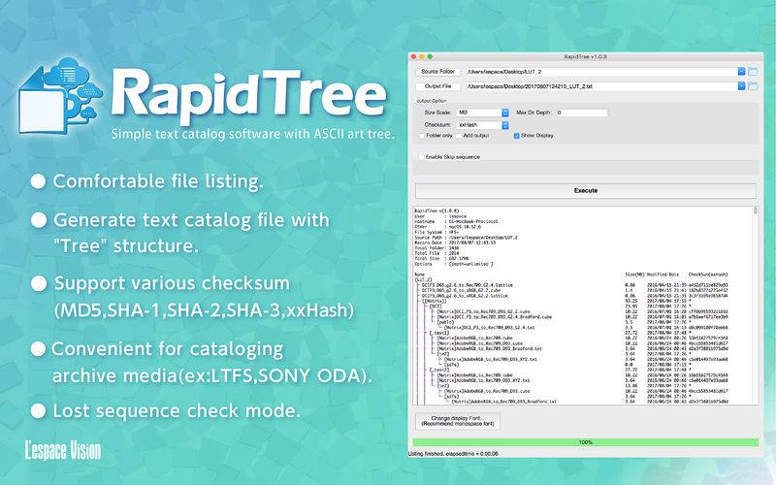Image resolution: width=776 pixels, height=485 pixels.
Task: Click the 'CheckSum(xxhash)' column header in log
Action: 708,275
